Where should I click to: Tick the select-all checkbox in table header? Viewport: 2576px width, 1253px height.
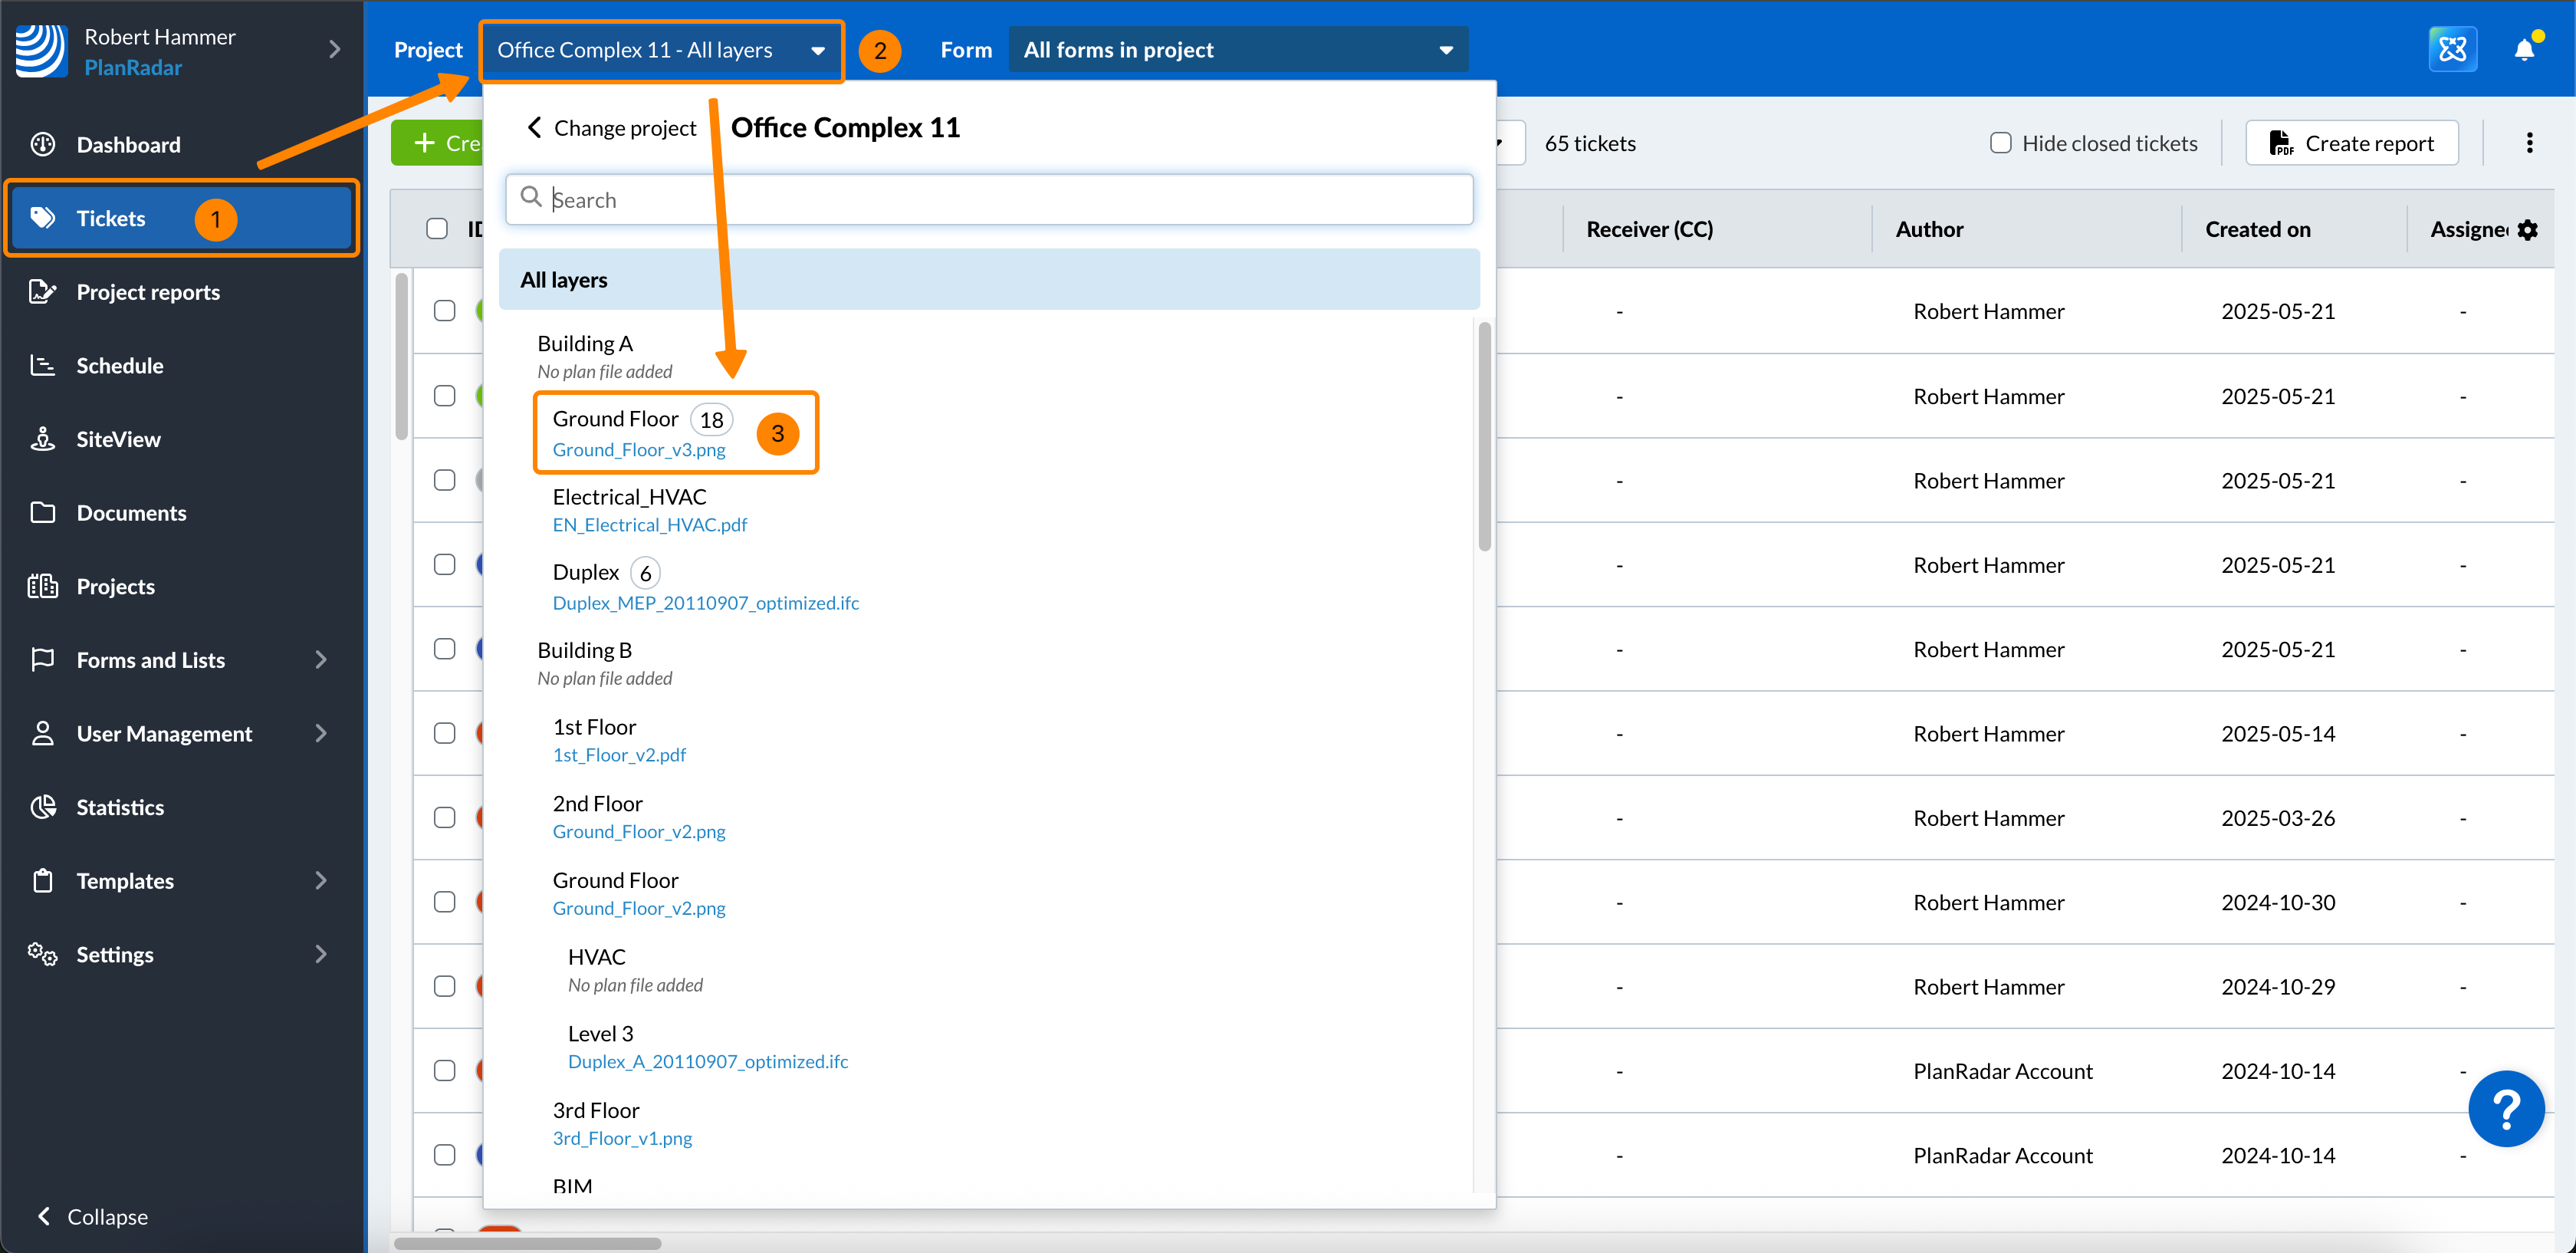click(437, 229)
